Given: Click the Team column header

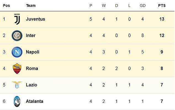Looking at the screenshot, I should click(x=31, y=6).
